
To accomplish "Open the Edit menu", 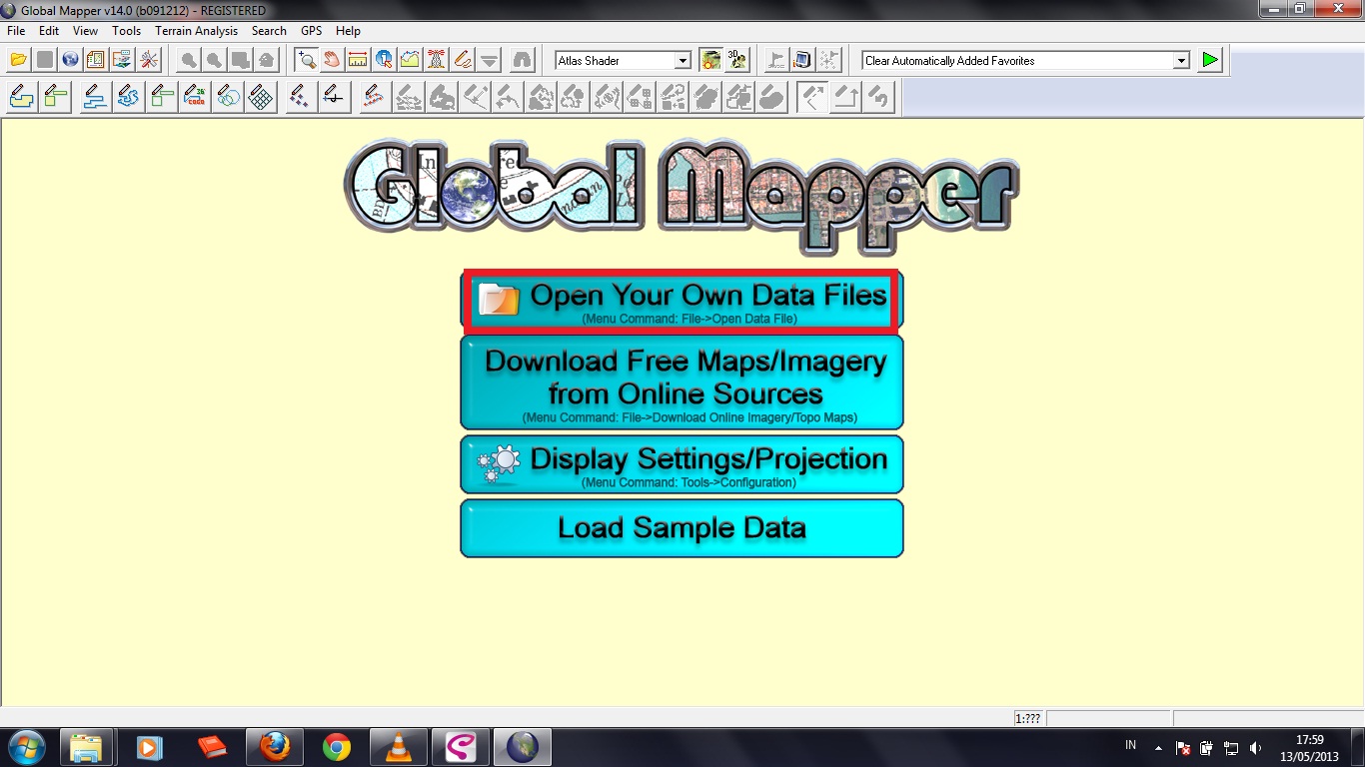I will point(49,31).
